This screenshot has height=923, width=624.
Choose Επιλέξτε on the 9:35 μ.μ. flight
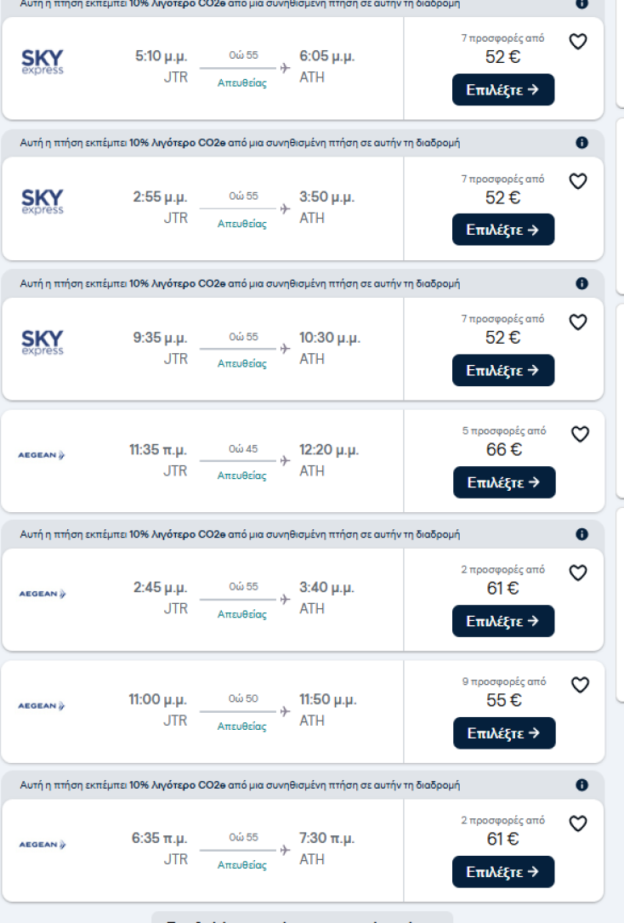[503, 370]
